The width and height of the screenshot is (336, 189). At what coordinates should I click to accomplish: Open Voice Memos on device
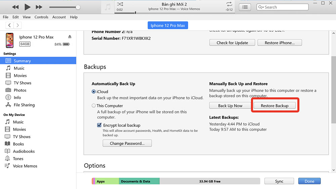coord(38,166)
